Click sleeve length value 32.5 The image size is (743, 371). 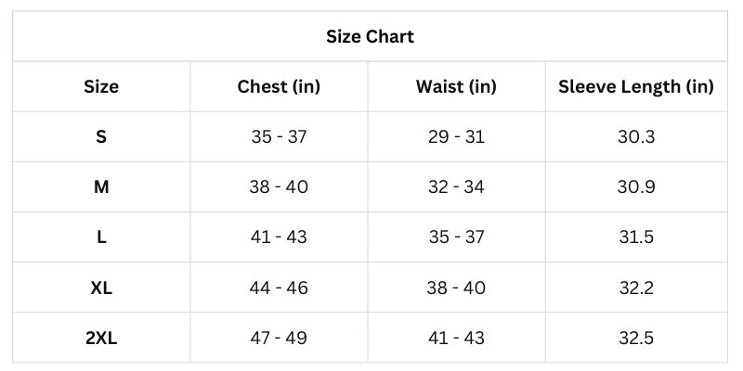(x=636, y=338)
